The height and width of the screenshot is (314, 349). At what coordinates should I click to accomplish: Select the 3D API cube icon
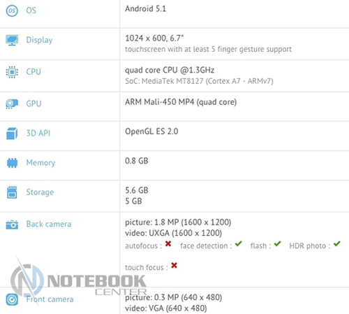pos(12,134)
